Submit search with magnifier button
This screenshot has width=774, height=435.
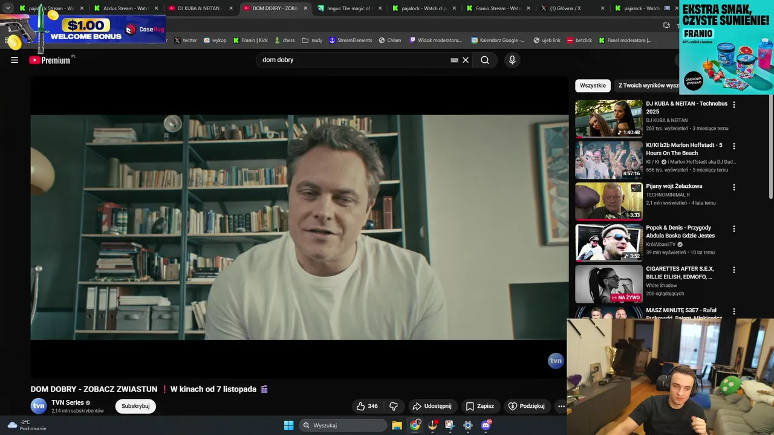[x=485, y=60]
